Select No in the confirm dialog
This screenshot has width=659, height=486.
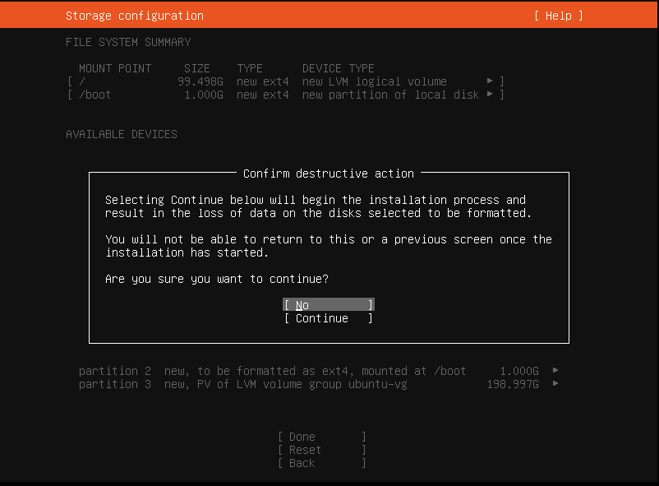click(x=328, y=304)
